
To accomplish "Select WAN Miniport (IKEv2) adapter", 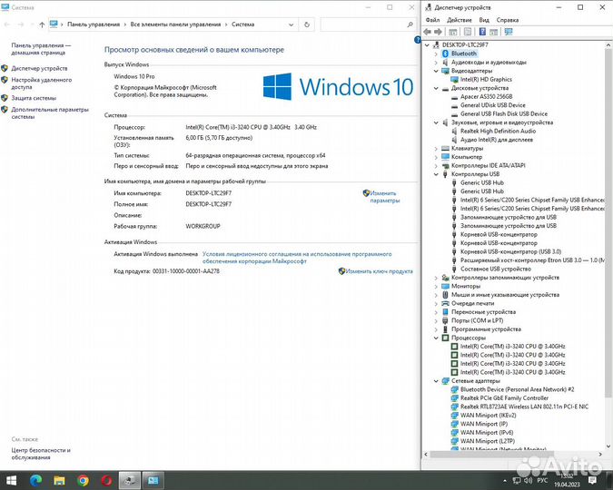I will 489,415.
